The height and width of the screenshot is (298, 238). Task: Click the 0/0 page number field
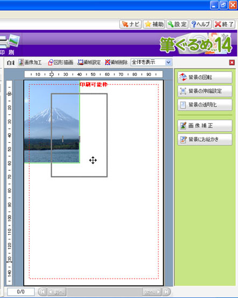click(x=21, y=292)
